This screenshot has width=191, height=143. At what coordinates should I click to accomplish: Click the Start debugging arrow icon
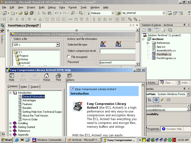click(x=89, y=13)
